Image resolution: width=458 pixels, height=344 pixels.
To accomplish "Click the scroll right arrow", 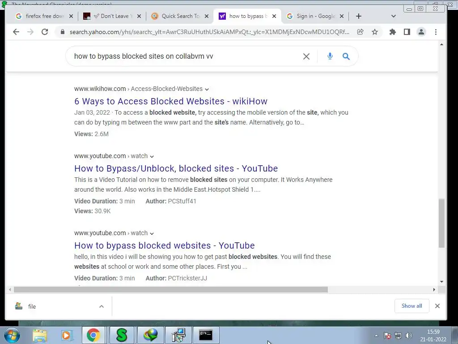I will (434, 290).
